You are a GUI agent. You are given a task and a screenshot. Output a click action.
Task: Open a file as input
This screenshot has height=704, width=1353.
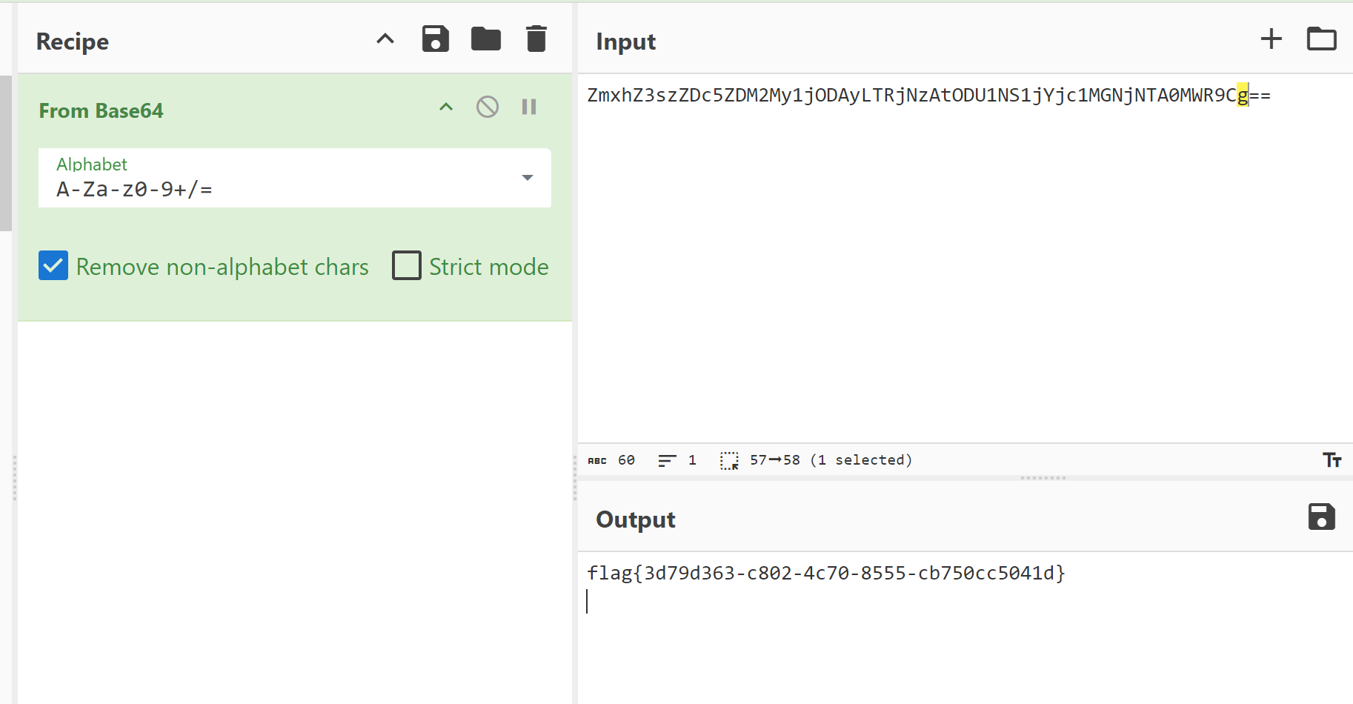click(x=1322, y=39)
